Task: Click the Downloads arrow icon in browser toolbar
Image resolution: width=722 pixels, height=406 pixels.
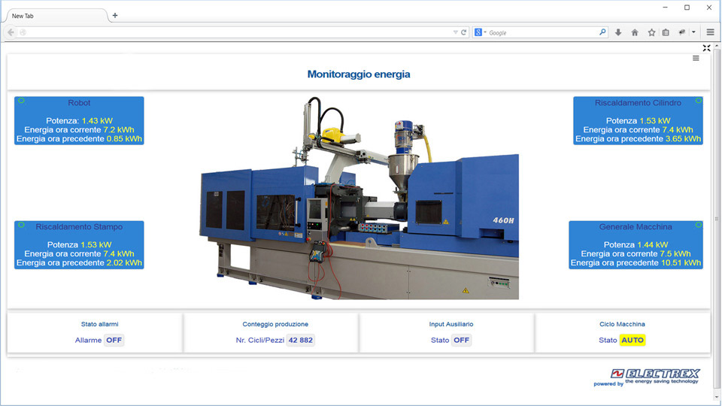Action: pos(618,32)
